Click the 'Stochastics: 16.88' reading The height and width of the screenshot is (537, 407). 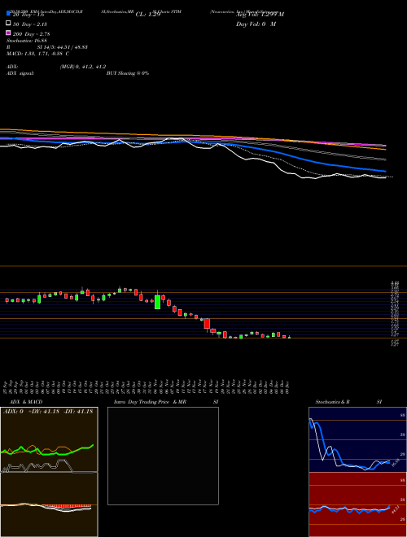click(27, 41)
